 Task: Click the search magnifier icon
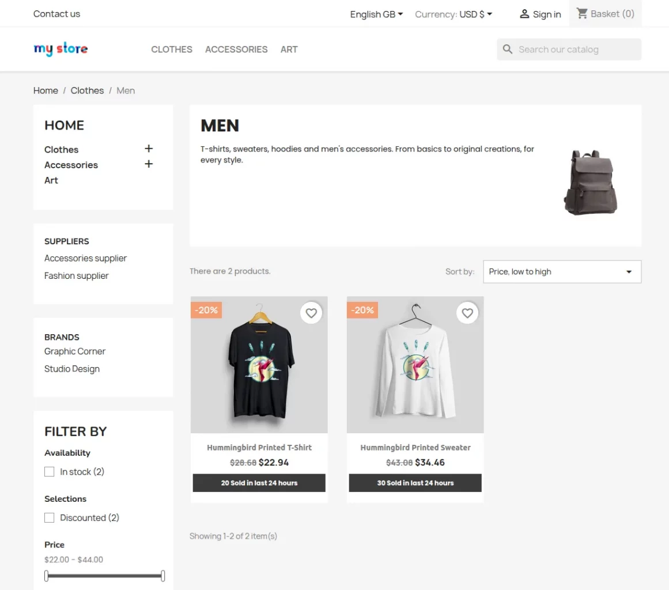point(507,50)
